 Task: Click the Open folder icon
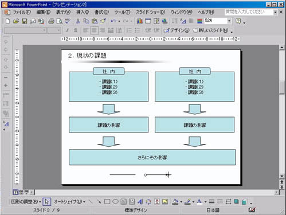pyautogui.click(x=16, y=21)
